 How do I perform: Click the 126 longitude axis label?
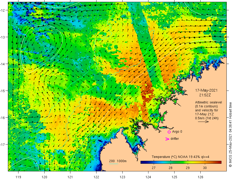(x=200, y=177)
